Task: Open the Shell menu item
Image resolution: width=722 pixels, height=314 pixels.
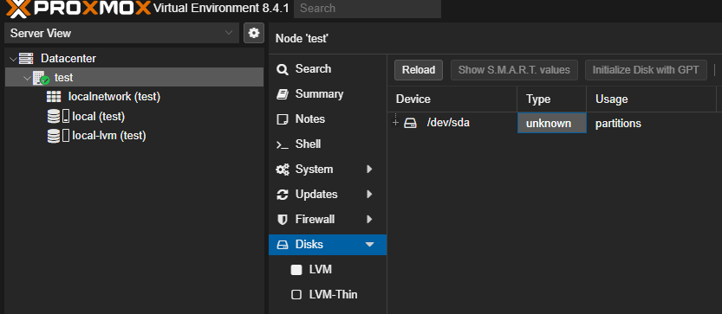Action: coord(328,144)
